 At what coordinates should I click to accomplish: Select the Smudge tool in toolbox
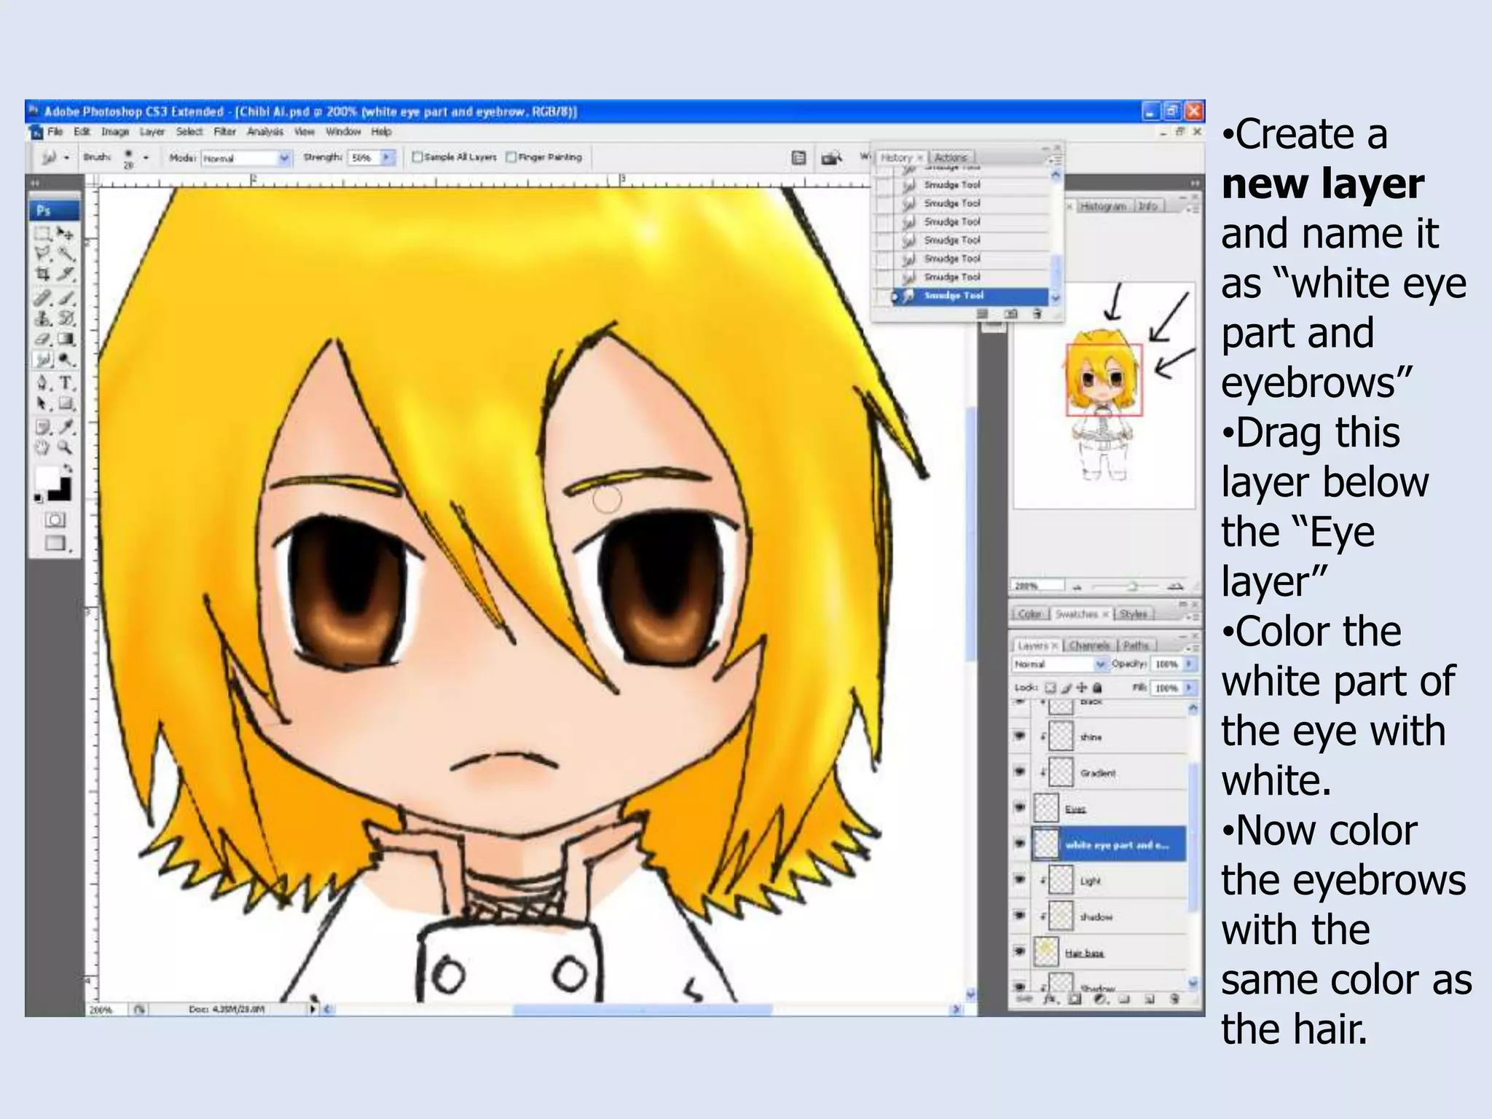coord(43,360)
